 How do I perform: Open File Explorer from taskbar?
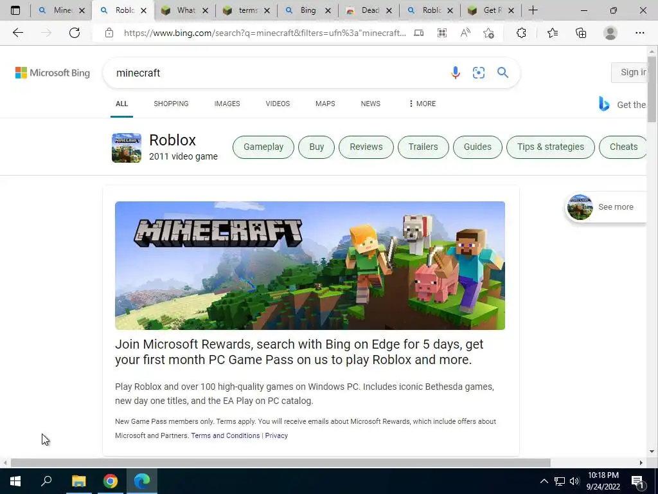78,481
